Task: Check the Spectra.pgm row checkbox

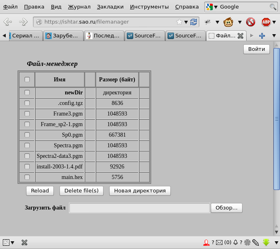Action: (27, 145)
